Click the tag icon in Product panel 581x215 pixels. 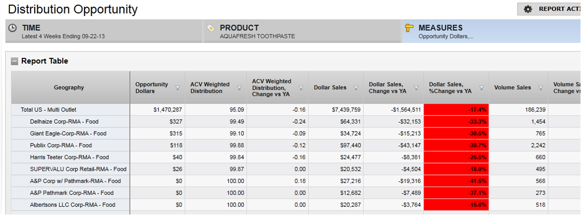[x=210, y=28]
